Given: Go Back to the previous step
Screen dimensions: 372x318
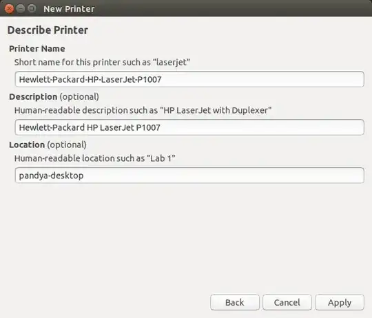Looking at the screenshot, I should (x=235, y=302).
